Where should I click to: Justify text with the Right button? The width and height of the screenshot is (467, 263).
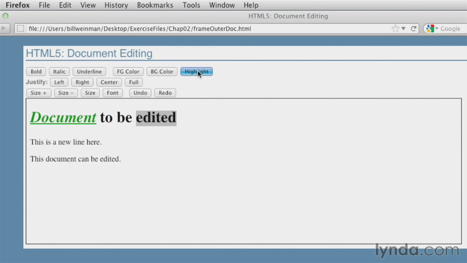(x=82, y=82)
